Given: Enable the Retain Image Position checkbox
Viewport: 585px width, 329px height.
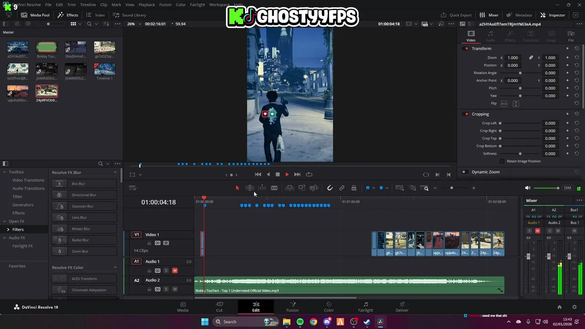Looking at the screenshot, I should [x=502, y=161].
